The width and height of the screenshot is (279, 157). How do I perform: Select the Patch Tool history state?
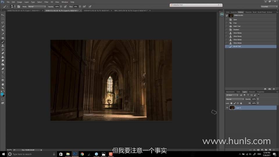pos(237,26)
